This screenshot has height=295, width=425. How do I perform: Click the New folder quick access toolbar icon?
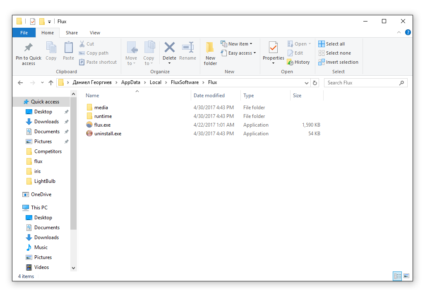(x=42, y=21)
